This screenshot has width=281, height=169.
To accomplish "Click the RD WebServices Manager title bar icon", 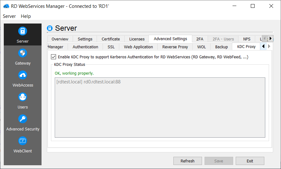I will (6, 6).
